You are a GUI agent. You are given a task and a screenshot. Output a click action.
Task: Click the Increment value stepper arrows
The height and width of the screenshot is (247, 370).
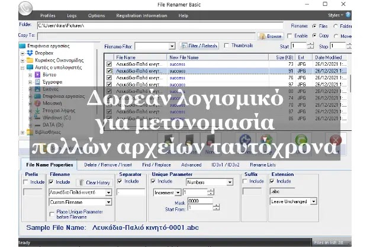click(x=211, y=193)
